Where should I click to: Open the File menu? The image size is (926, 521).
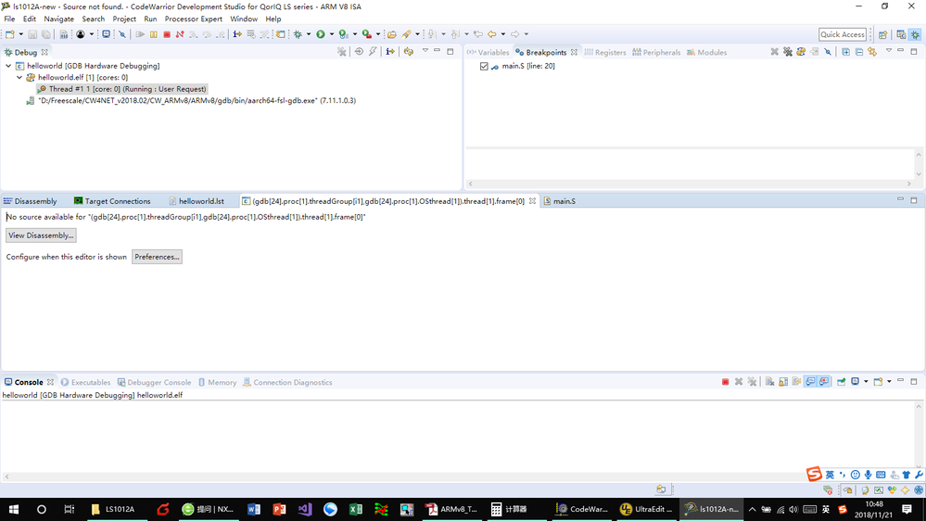[9, 19]
